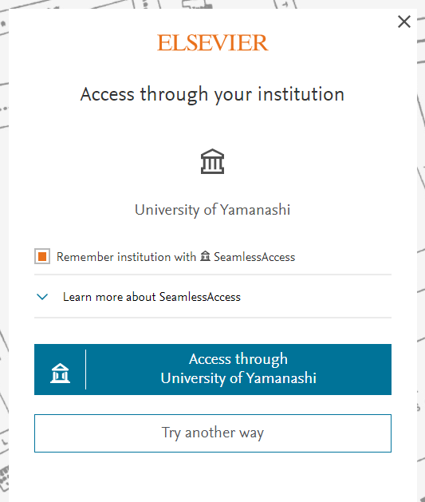Toggle the Remember institution checkbox
This screenshot has width=425, height=502.
(x=42, y=256)
